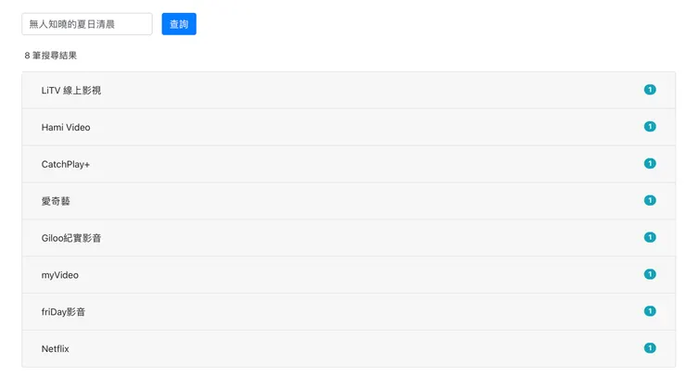Click the badge on the 愛奇藝 row
The height and width of the screenshot is (376, 686).
[x=650, y=201]
